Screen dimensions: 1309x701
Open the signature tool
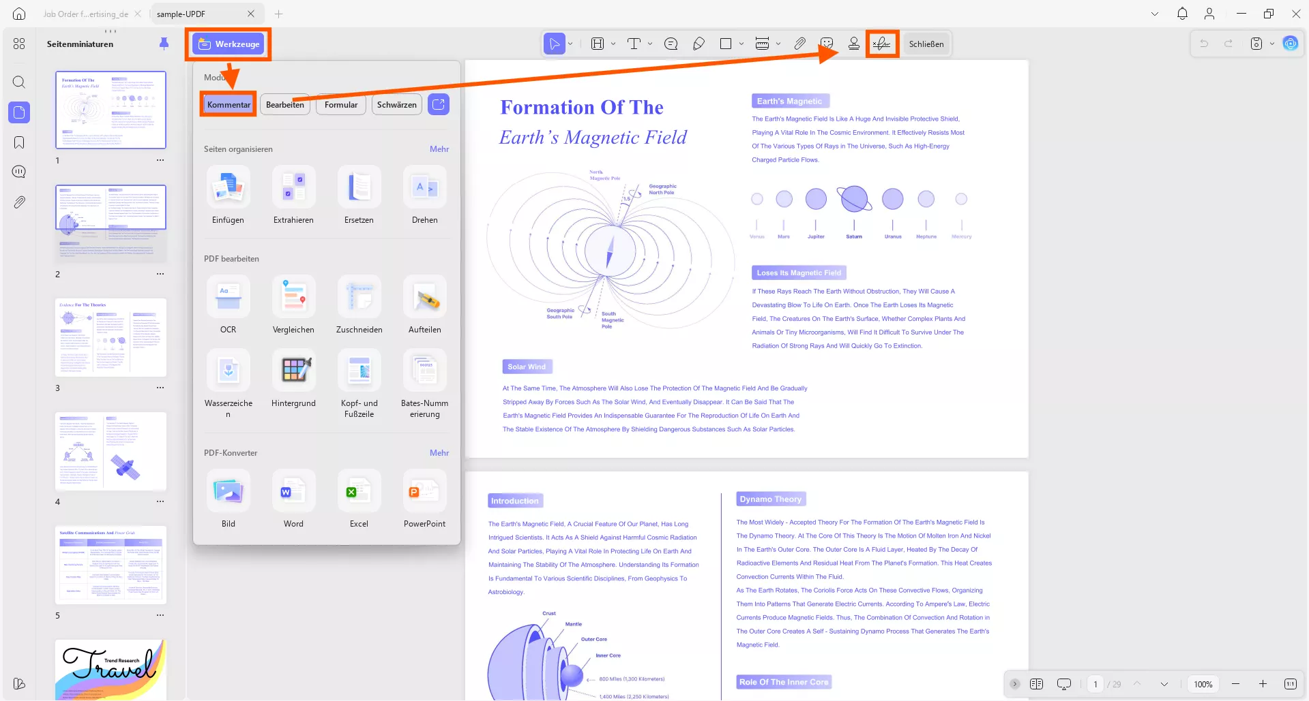click(882, 44)
